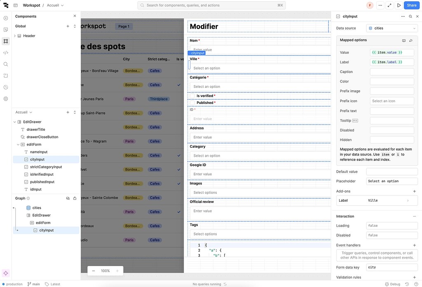
Task: Add a new event handler for cityInput
Action: [415, 245]
